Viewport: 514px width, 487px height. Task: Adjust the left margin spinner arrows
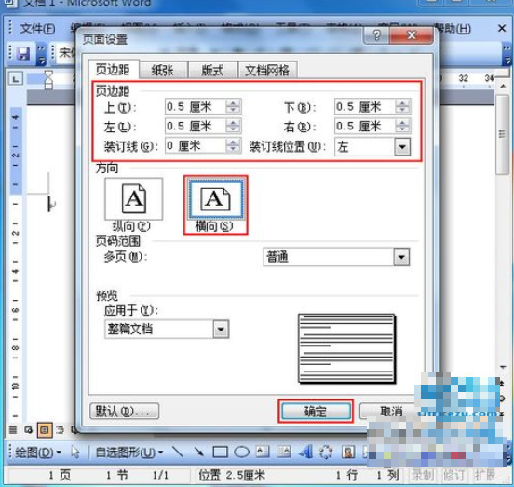pos(233,127)
